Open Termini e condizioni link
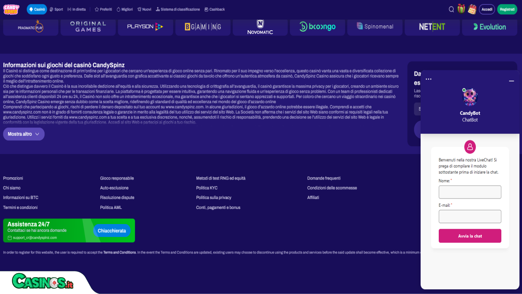Image resolution: width=522 pixels, height=294 pixels. click(20, 208)
